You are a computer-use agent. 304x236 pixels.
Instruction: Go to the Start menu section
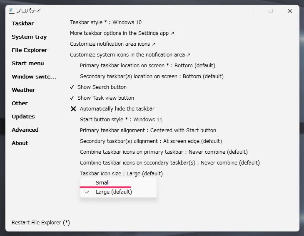click(28, 64)
